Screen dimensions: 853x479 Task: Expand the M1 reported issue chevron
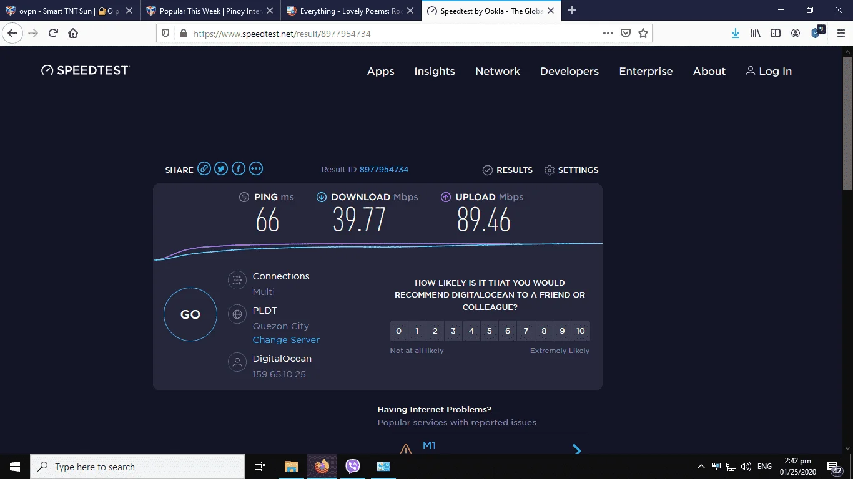point(577,449)
